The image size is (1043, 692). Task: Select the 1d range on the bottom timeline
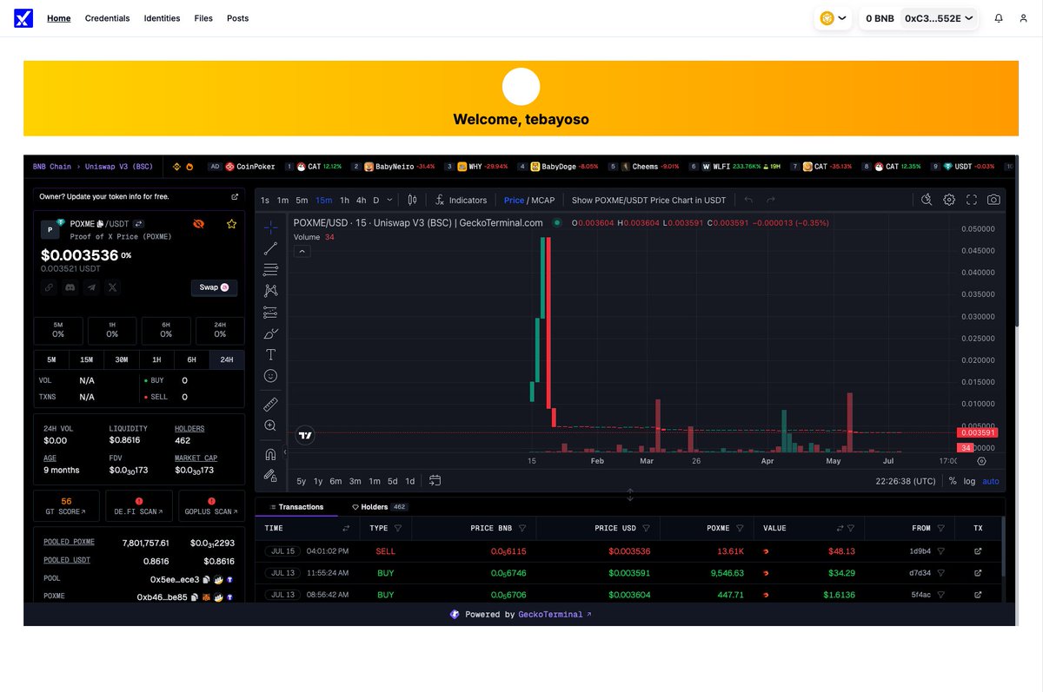click(x=411, y=480)
